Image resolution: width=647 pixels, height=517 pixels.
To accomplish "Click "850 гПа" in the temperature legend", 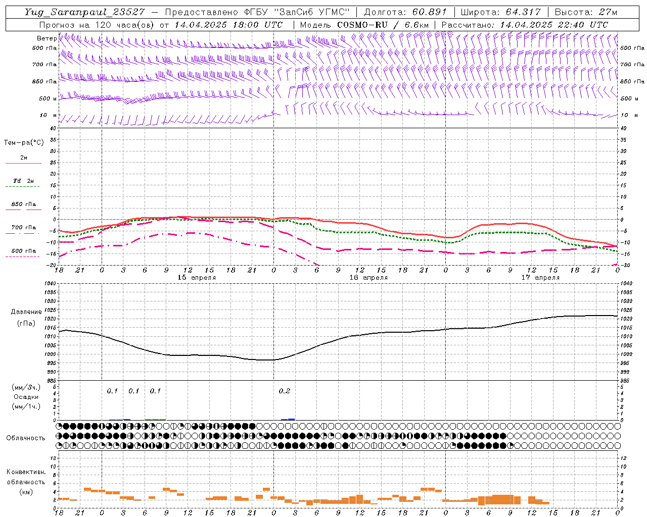I will click(x=23, y=204).
